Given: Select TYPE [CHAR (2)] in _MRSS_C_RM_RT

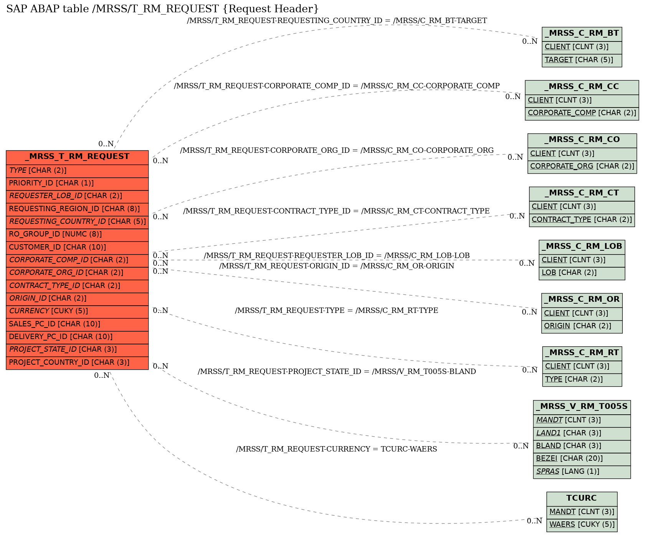Looking at the screenshot, I should [582, 380].
